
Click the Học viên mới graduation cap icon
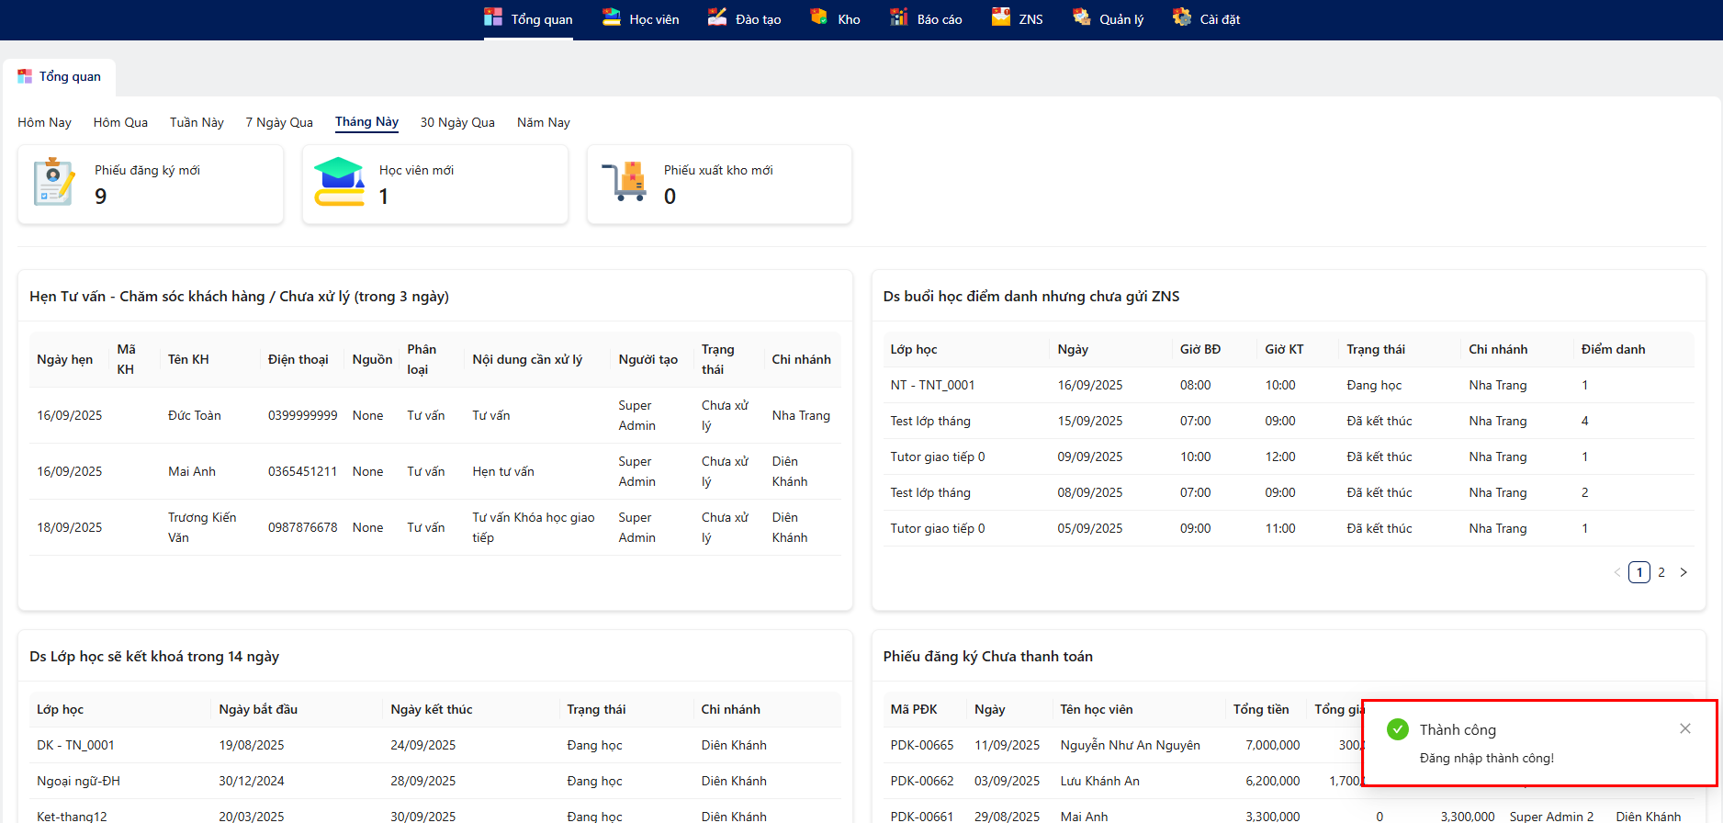(x=339, y=182)
